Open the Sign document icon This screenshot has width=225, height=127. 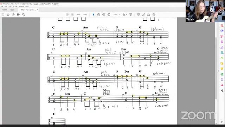[x=149, y=14]
